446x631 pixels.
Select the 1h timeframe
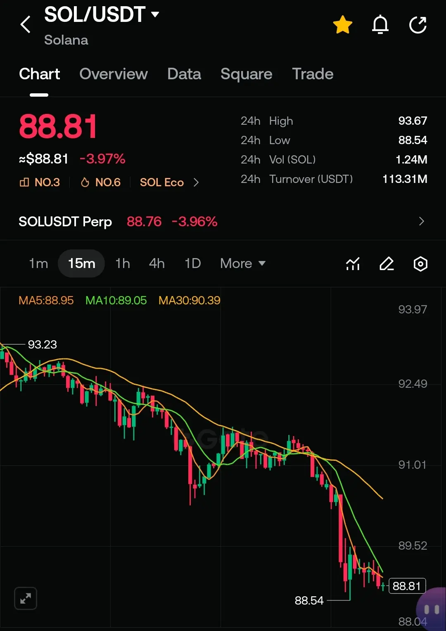pos(123,263)
